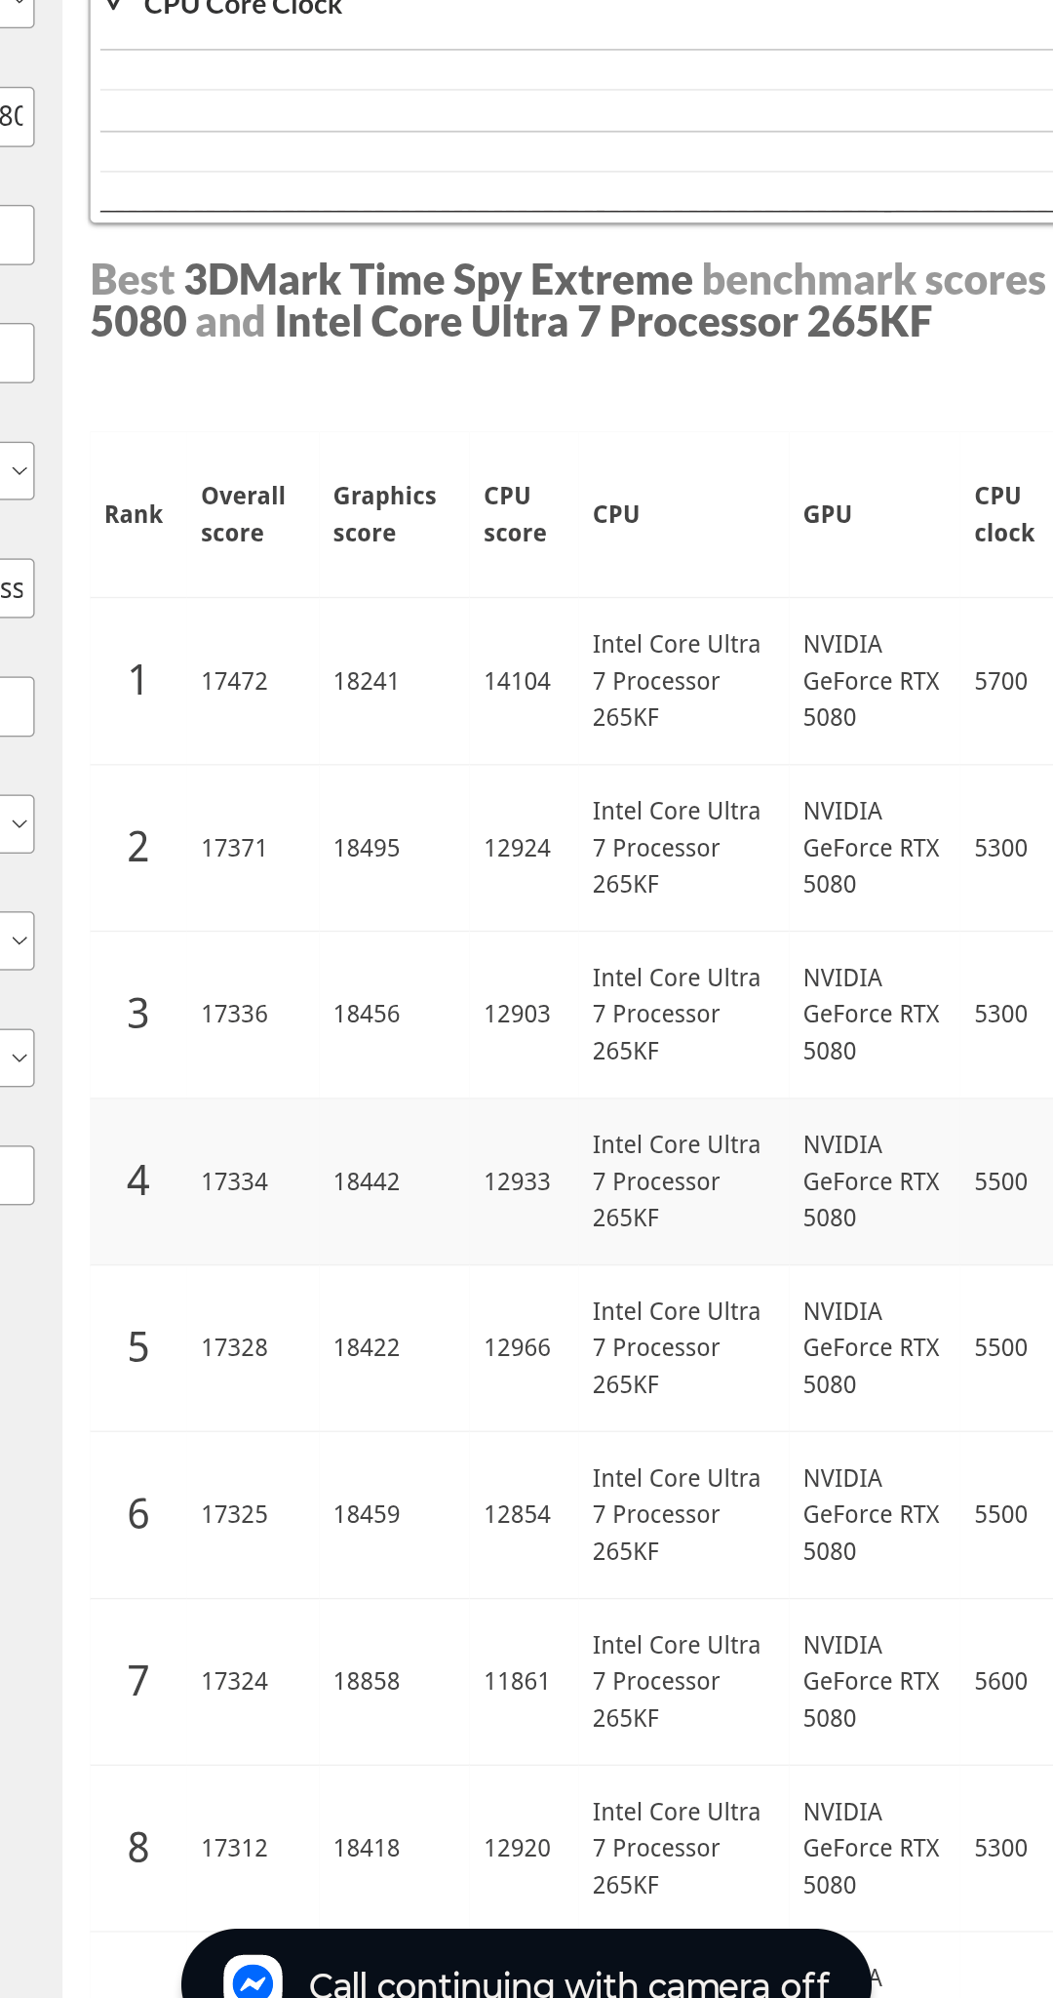Click the Rank column header
Image resolution: width=1053 pixels, height=1998 pixels.
coord(134,514)
